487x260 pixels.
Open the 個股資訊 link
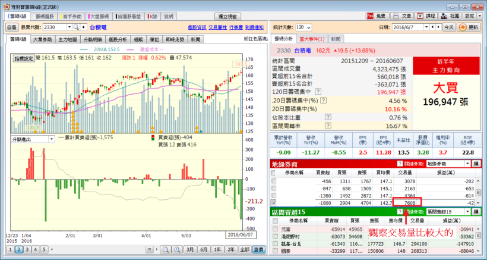pos(197,27)
